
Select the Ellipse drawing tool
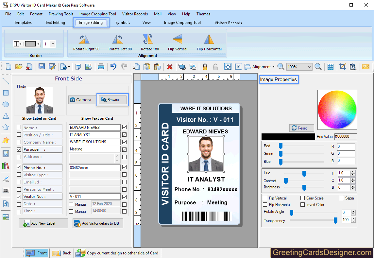[x=6, y=104]
